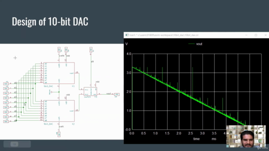Click the 2.0 y-axis tick label
The image size is (269, 151).
129,92
